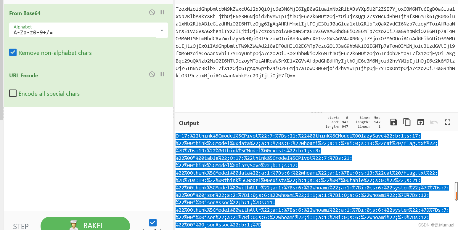Toggle Remove non-alphabet chars checkbox
Screen dimensions: 458x230
(x=13, y=52)
